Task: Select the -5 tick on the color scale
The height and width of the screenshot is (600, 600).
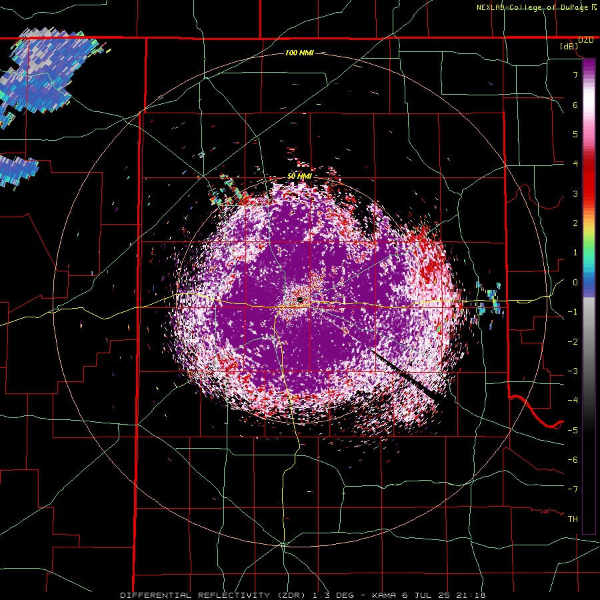Action: pyautogui.click(x=573, y=430)
